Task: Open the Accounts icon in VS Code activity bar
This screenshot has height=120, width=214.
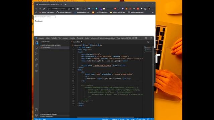Action: pyautogui.click(x=36, y=110)
